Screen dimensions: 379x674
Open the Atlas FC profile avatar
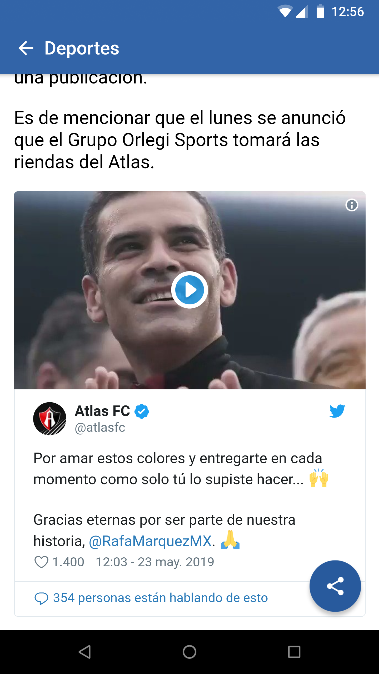point(50,419)
